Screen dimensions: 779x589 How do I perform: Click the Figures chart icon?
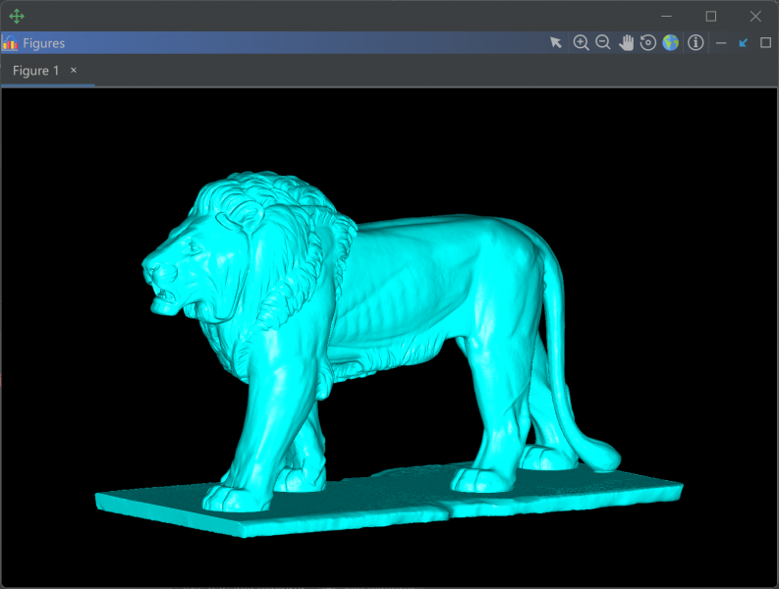10,43
